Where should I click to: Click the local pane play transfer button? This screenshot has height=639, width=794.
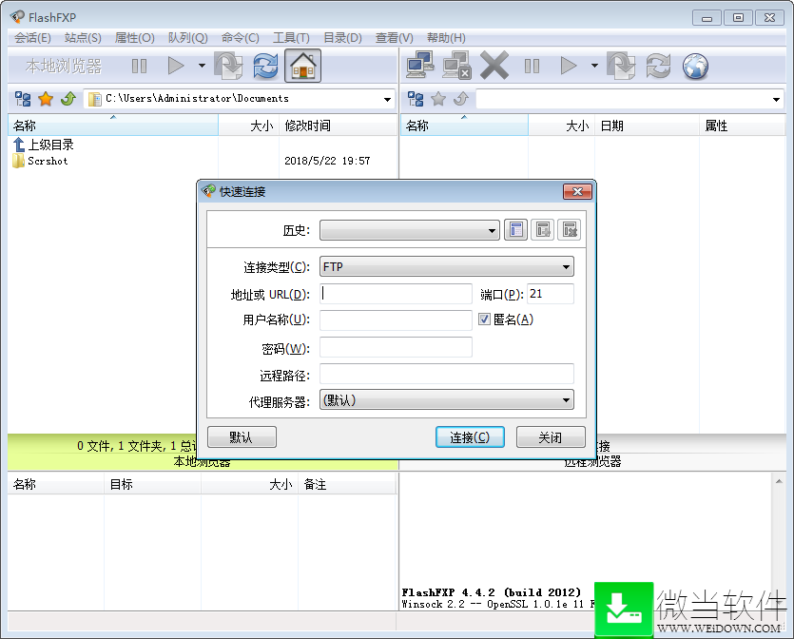click(175, 66)
